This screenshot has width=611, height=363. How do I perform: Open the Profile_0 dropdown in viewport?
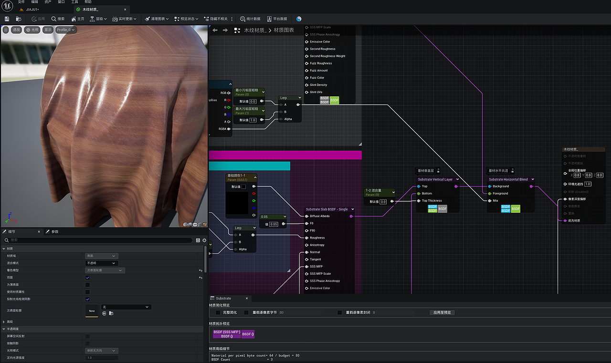(65, 30)
